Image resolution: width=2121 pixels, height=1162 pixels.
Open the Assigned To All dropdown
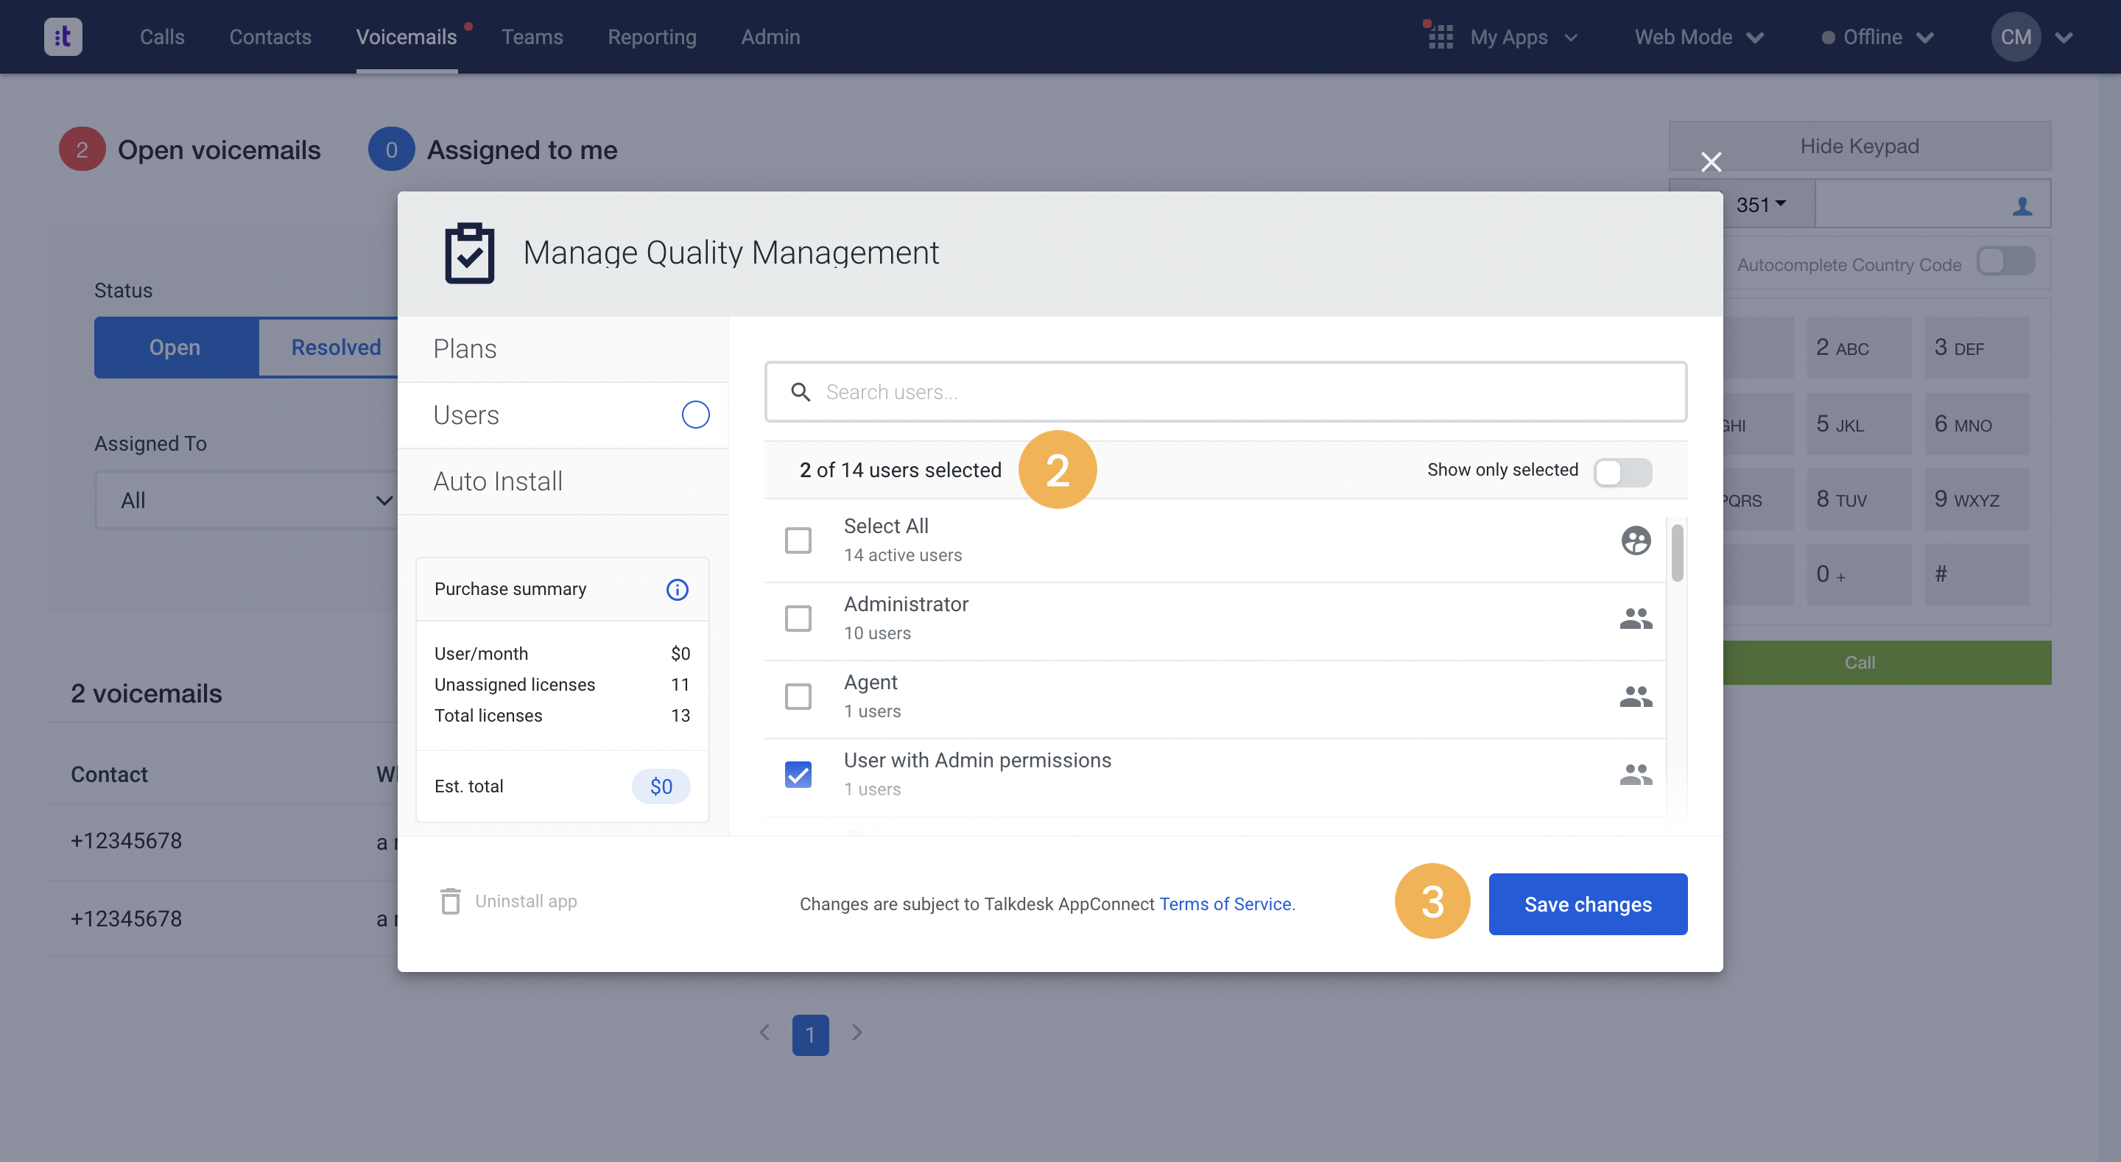[247, 500]
